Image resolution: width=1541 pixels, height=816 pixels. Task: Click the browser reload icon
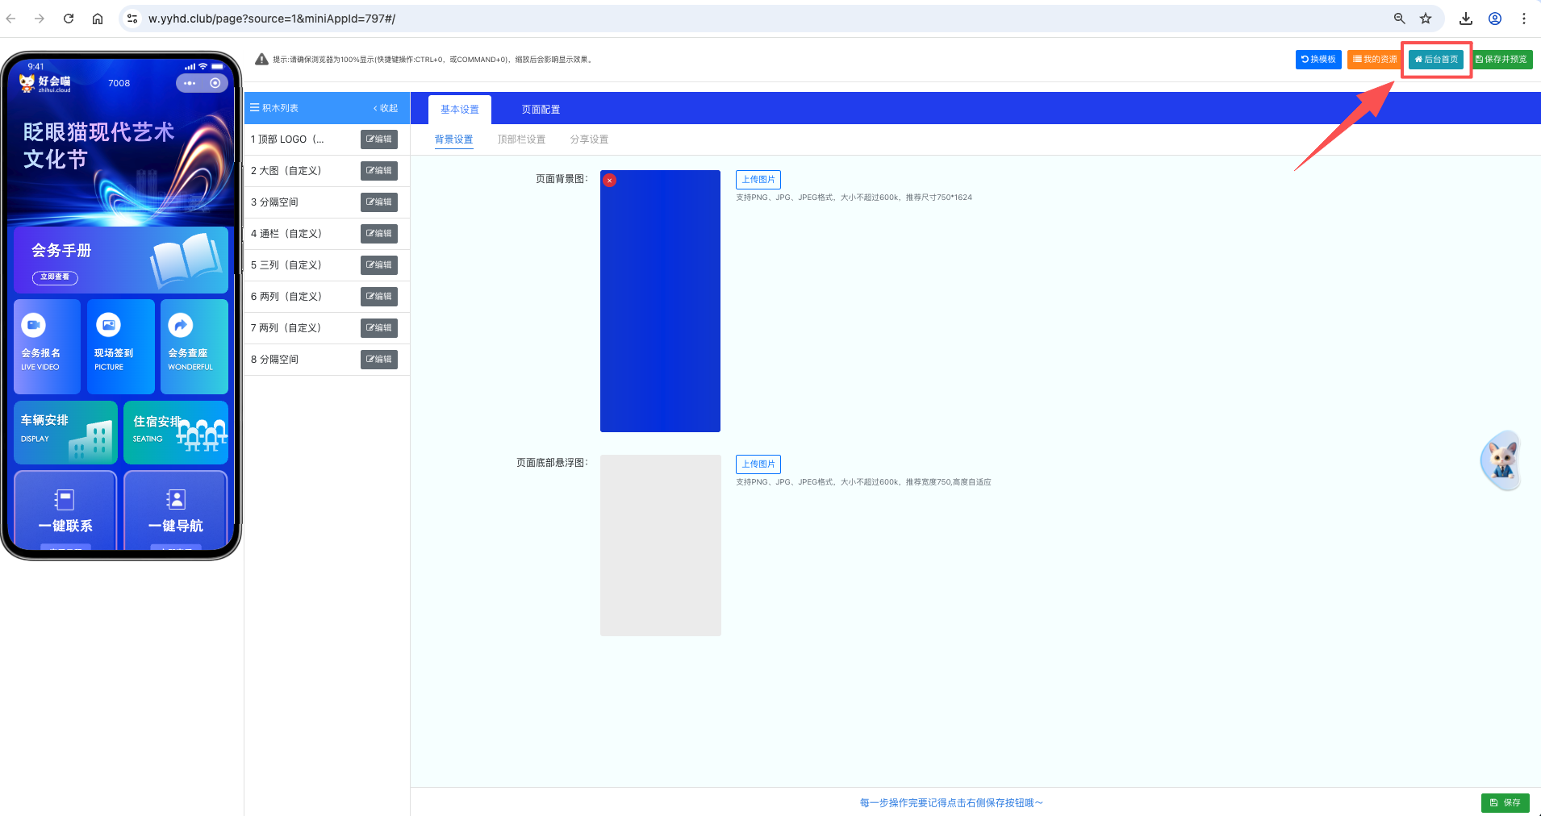[x=69, y=19]
